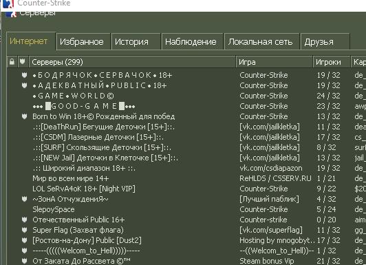The width and height of the screenshot is (366, 265).
Task: Select [DeaThRun] Бегущие Деточки server
Action: pos(104,127)
